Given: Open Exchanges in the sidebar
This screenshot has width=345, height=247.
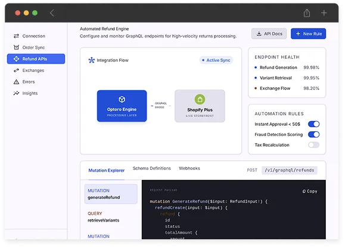Looking at the screenshot, I should coord(36,70).
